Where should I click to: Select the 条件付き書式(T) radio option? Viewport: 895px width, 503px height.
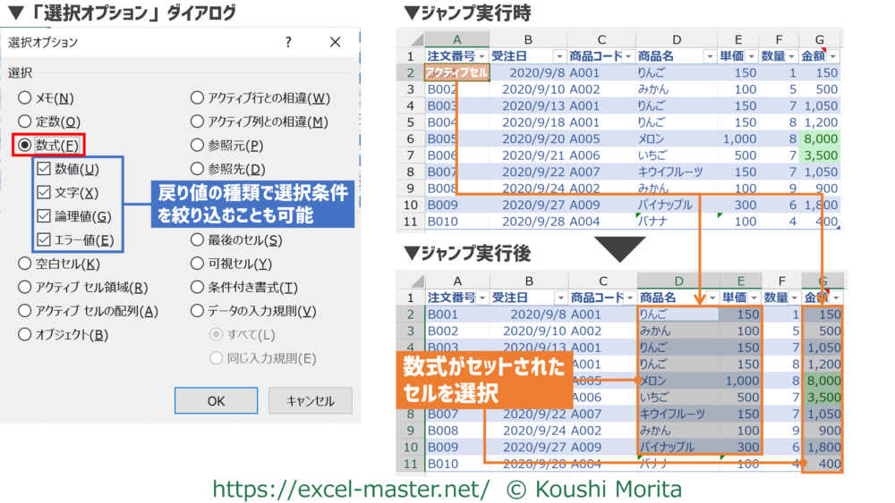(198, 288)
